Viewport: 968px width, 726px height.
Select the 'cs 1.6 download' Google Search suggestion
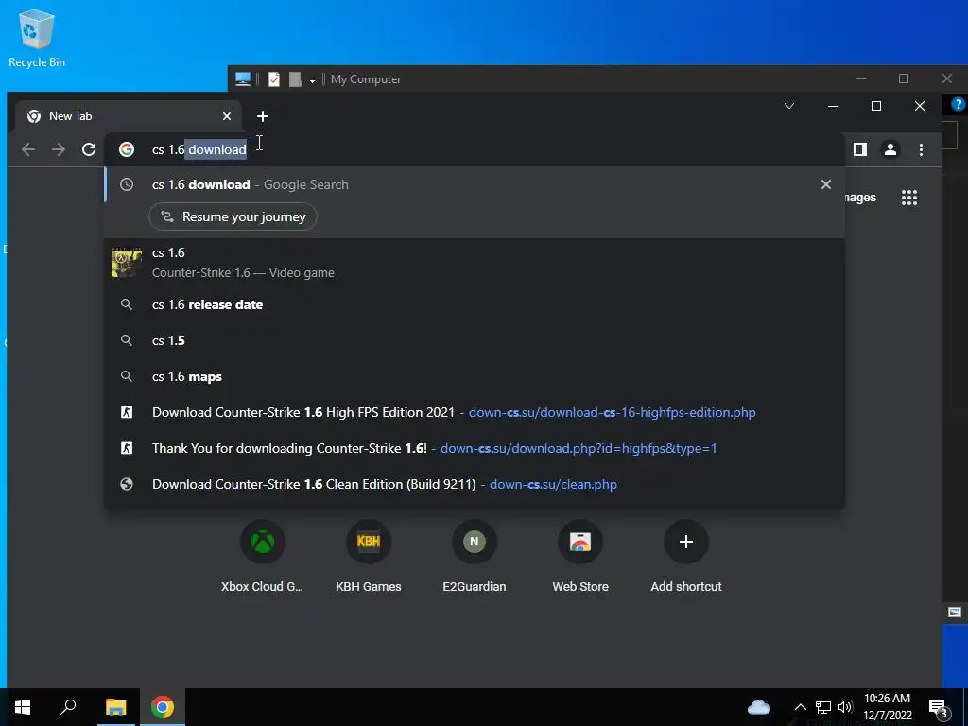pos(475,184)
